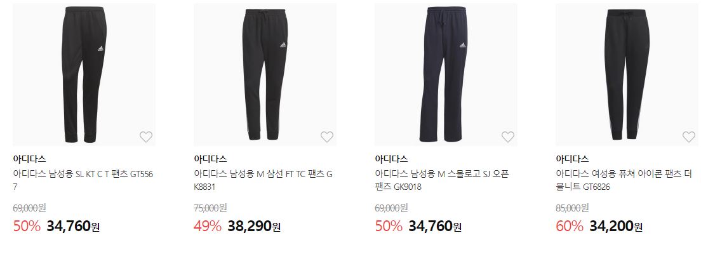Select 아디다스 brand label above GK8831 pants

[210, 159]
